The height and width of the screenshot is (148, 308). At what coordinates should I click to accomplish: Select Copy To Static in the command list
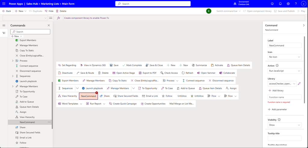(x=27, y=51)
